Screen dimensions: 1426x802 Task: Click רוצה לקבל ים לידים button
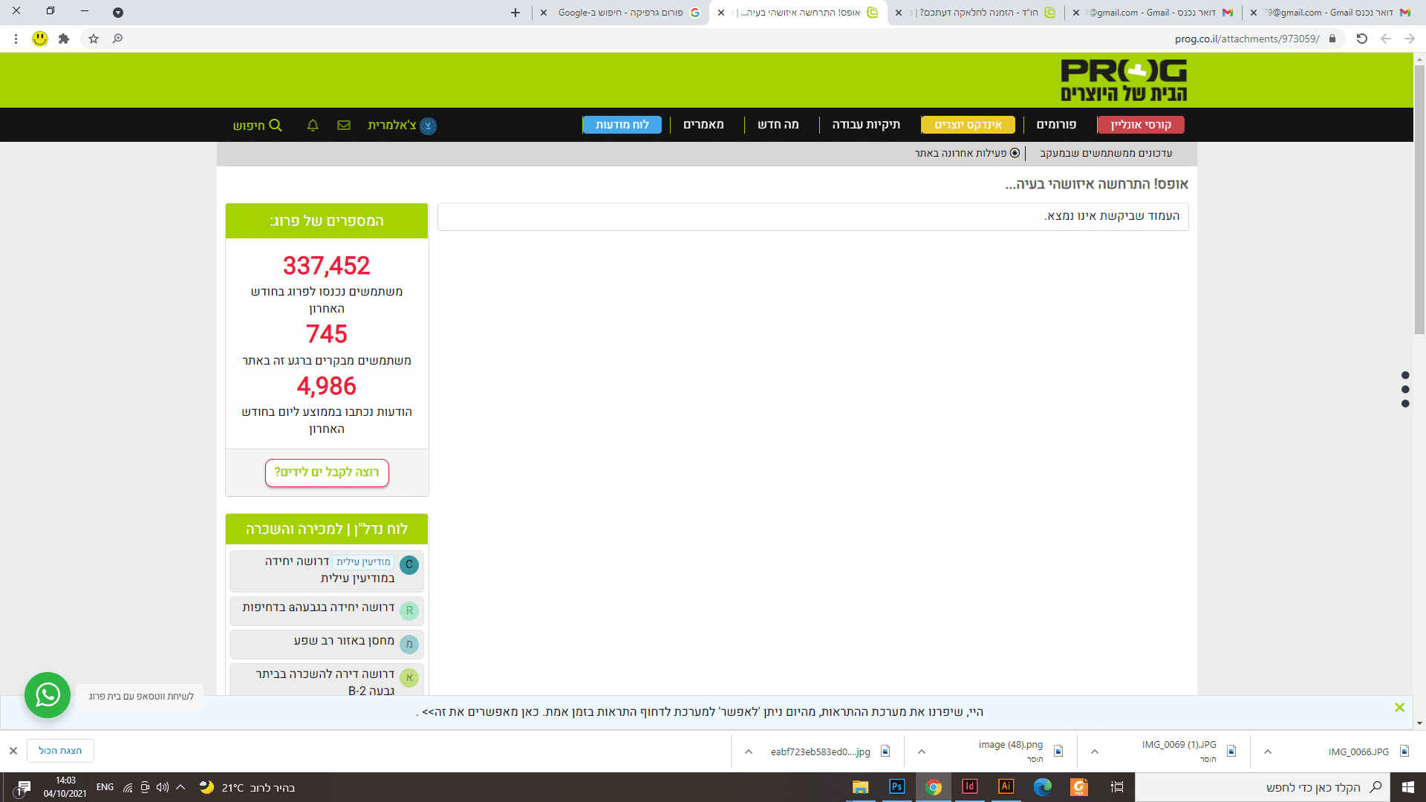tap(327, 472)
